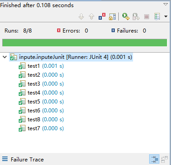Open test run history icon
The image size is (171, 165).
click(157, 16)
